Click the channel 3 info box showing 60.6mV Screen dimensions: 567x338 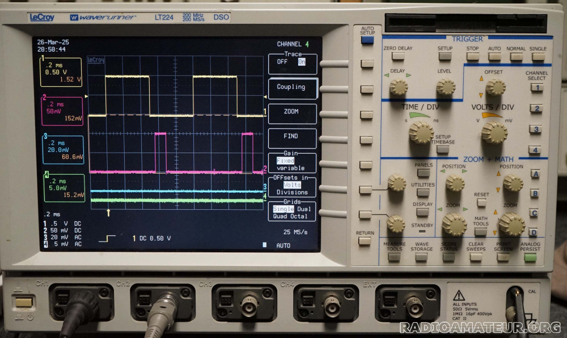pos(63,150)
